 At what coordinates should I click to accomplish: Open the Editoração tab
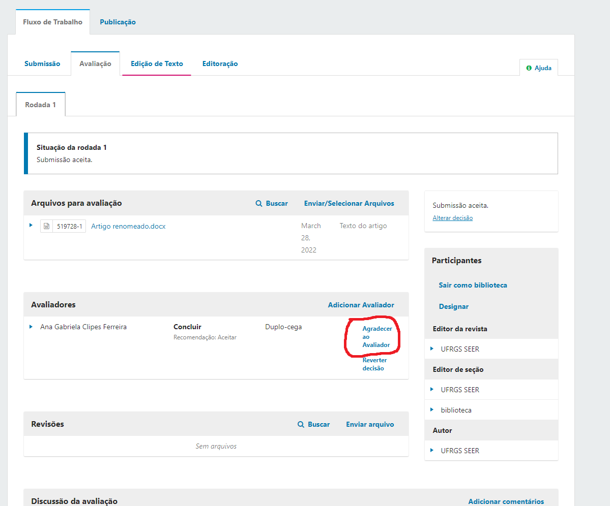pyautogui.click(x=220, y=64)
